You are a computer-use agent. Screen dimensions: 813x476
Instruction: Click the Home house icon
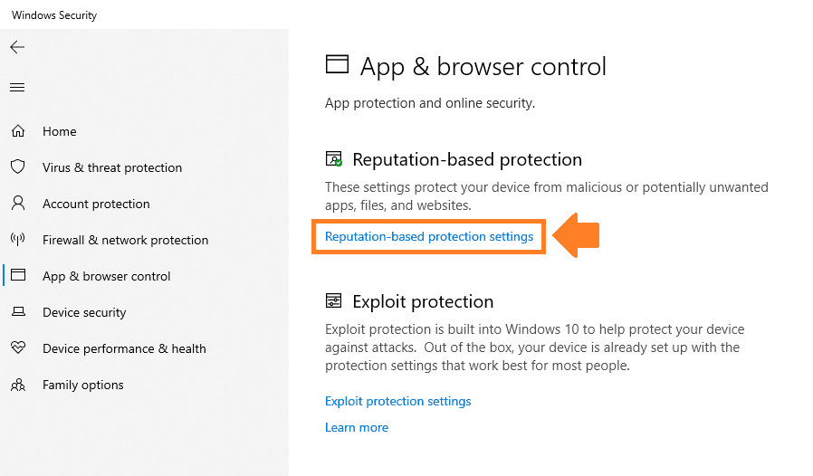[x=18, y=130]
